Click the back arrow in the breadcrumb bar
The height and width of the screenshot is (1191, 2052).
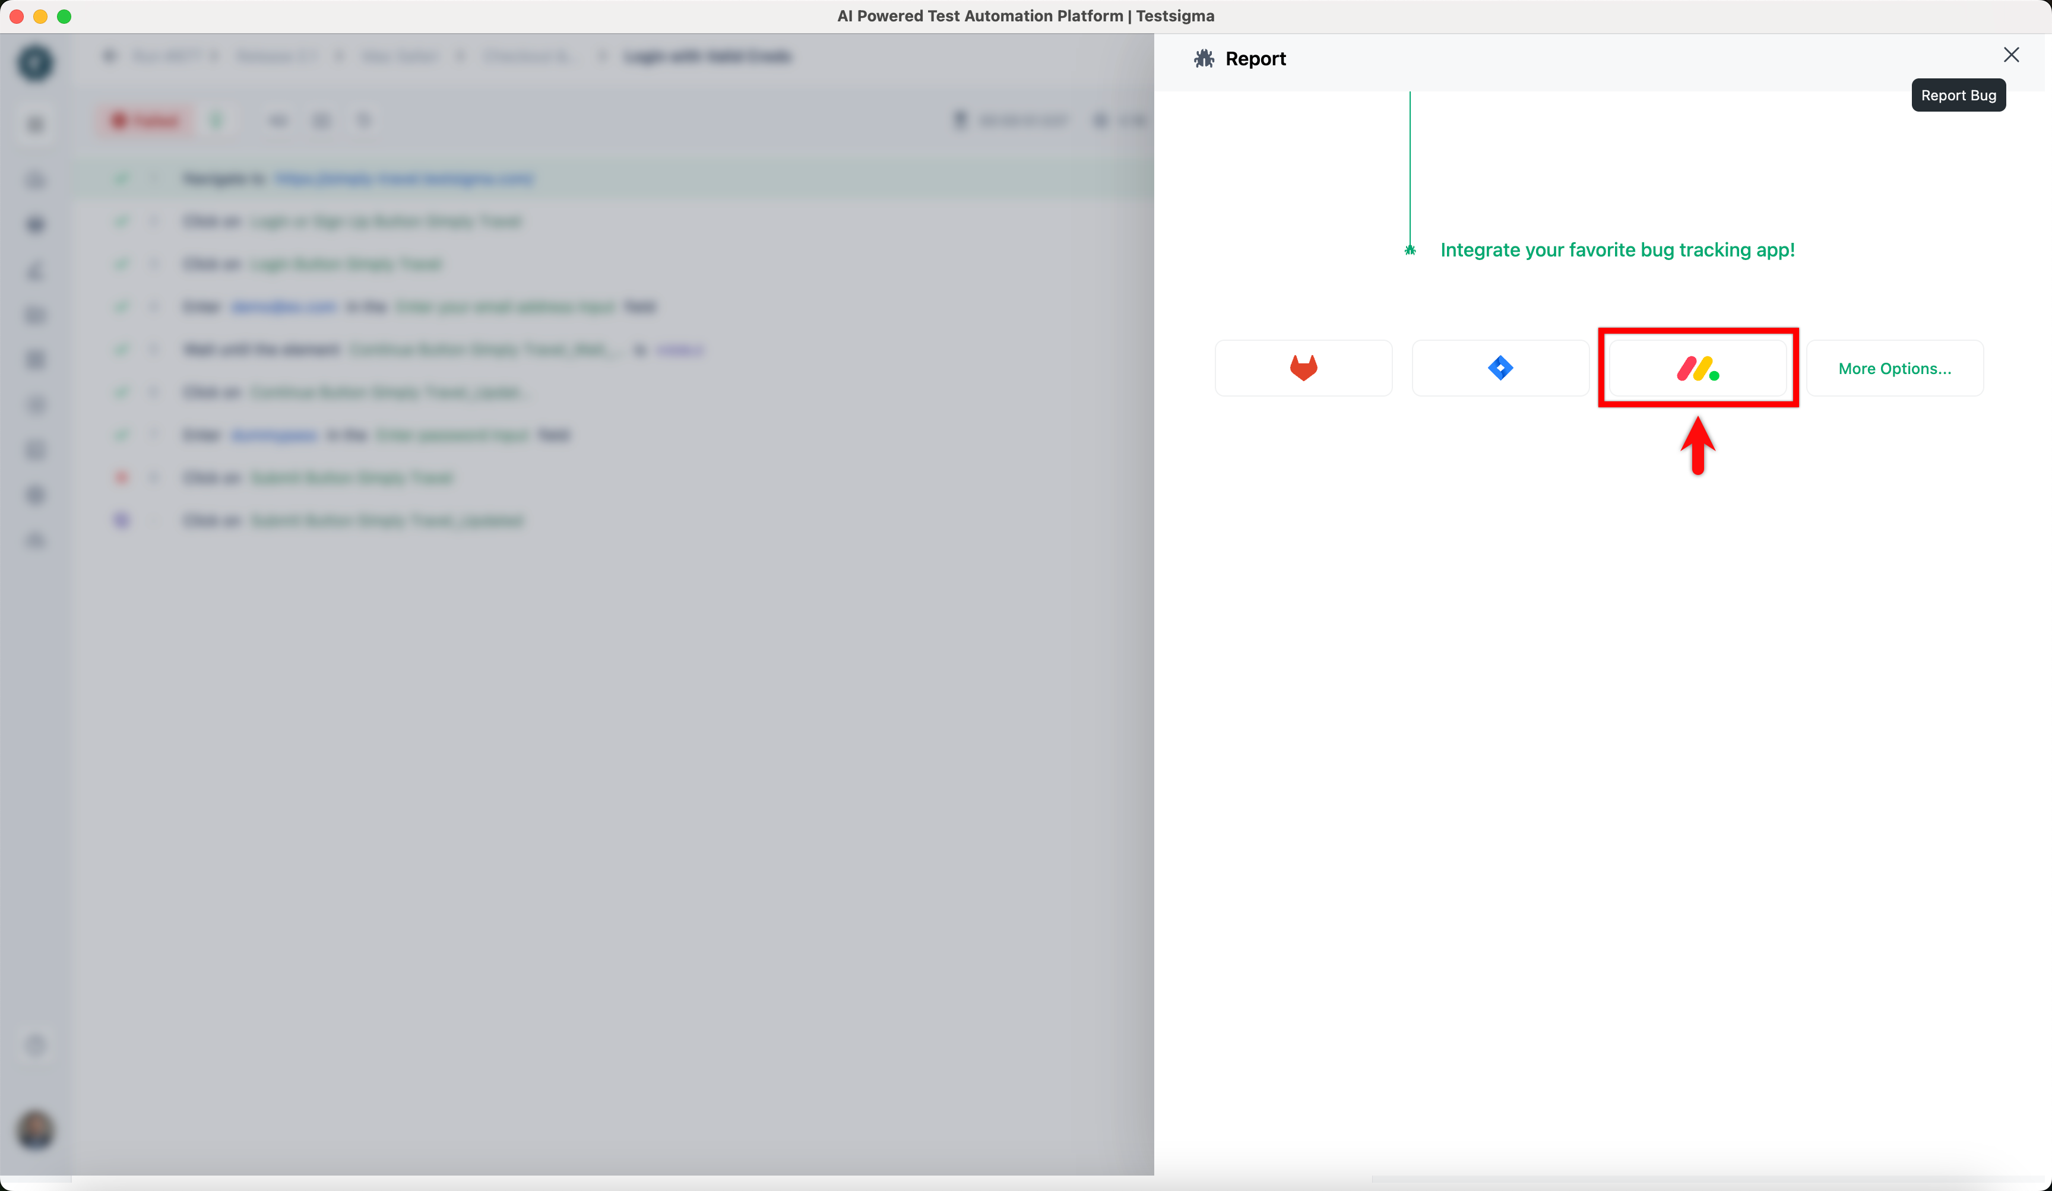(x=110, y=55)
